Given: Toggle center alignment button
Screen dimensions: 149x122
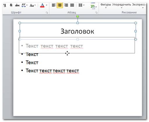Looking at the screenshot, I should 60,5.
